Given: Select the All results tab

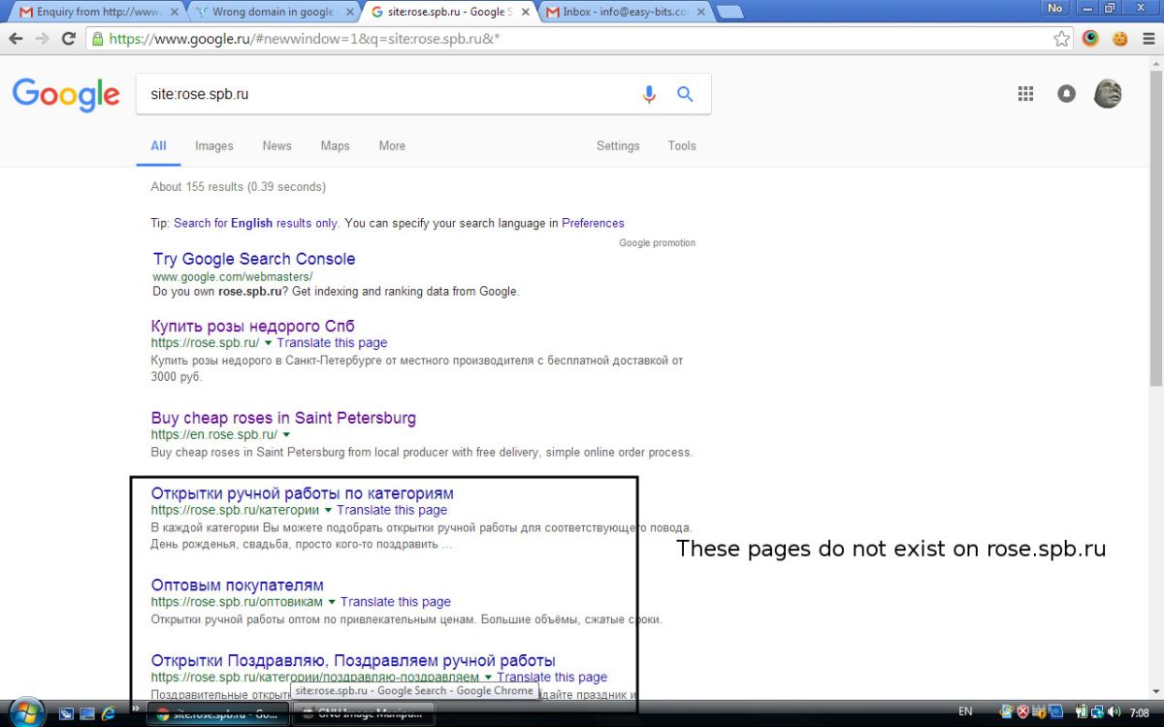Looking at the screenshot, I should coord(158,145).
